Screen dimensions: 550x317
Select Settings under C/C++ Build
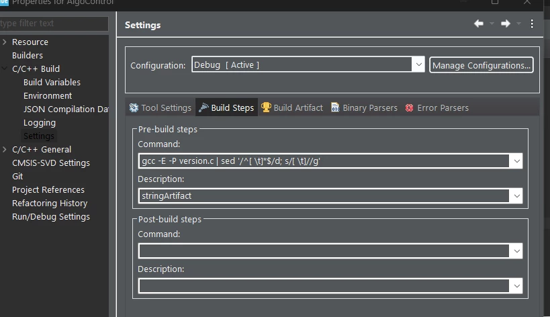(x=38, y=136)
